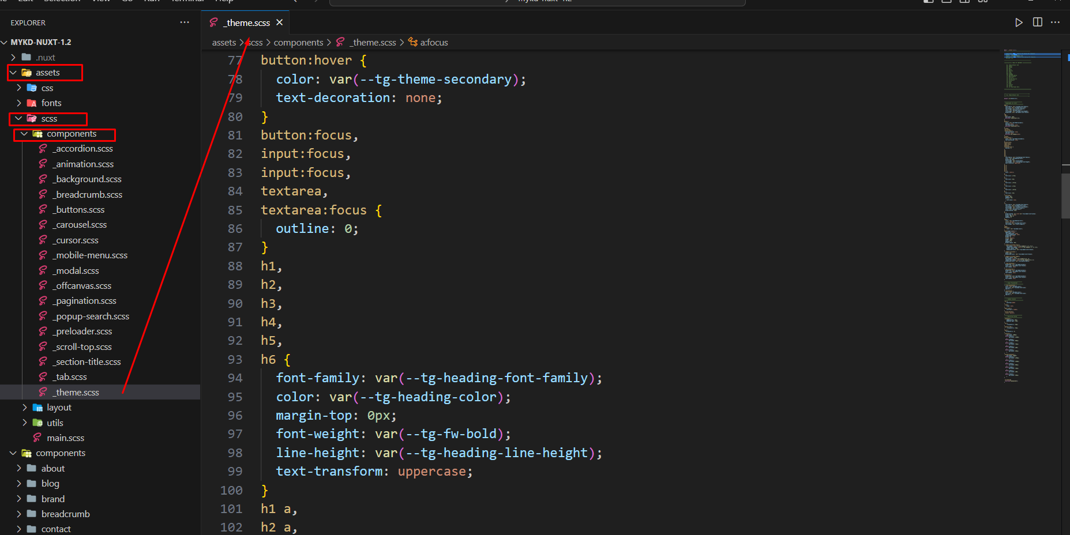Viewport: 1070px width, 535px height.
Task: Select the components segment in the breadcrumb
Action: pyautogui.click(x=298, y=42)
